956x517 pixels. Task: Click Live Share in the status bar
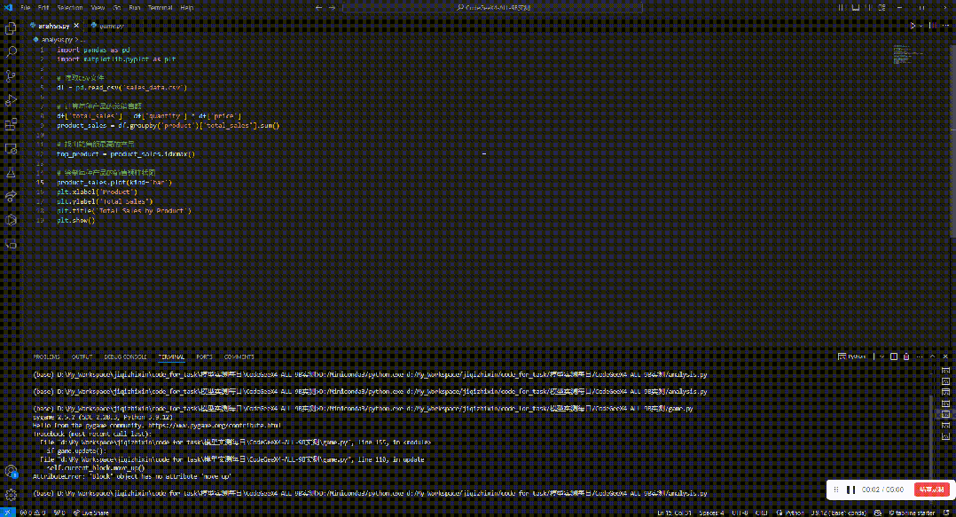pos(90,513)
